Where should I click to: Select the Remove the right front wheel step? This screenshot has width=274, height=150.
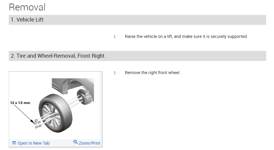(x=153, y=73)
